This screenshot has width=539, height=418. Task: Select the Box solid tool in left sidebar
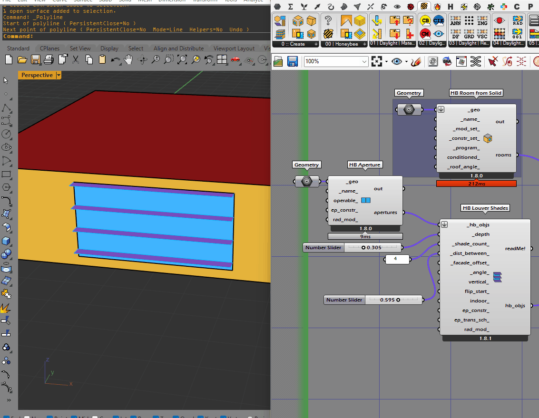click(x=6, y=241)
